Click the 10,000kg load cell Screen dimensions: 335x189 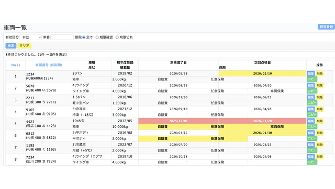[x=125, y=126]
